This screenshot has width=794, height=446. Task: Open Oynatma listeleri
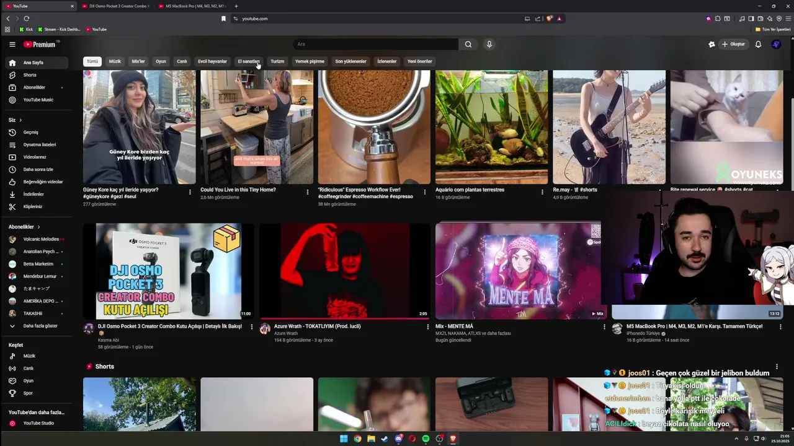(x=37, y=144)
